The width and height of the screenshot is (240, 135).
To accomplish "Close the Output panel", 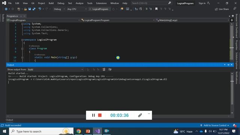I will tap(232, 65).
